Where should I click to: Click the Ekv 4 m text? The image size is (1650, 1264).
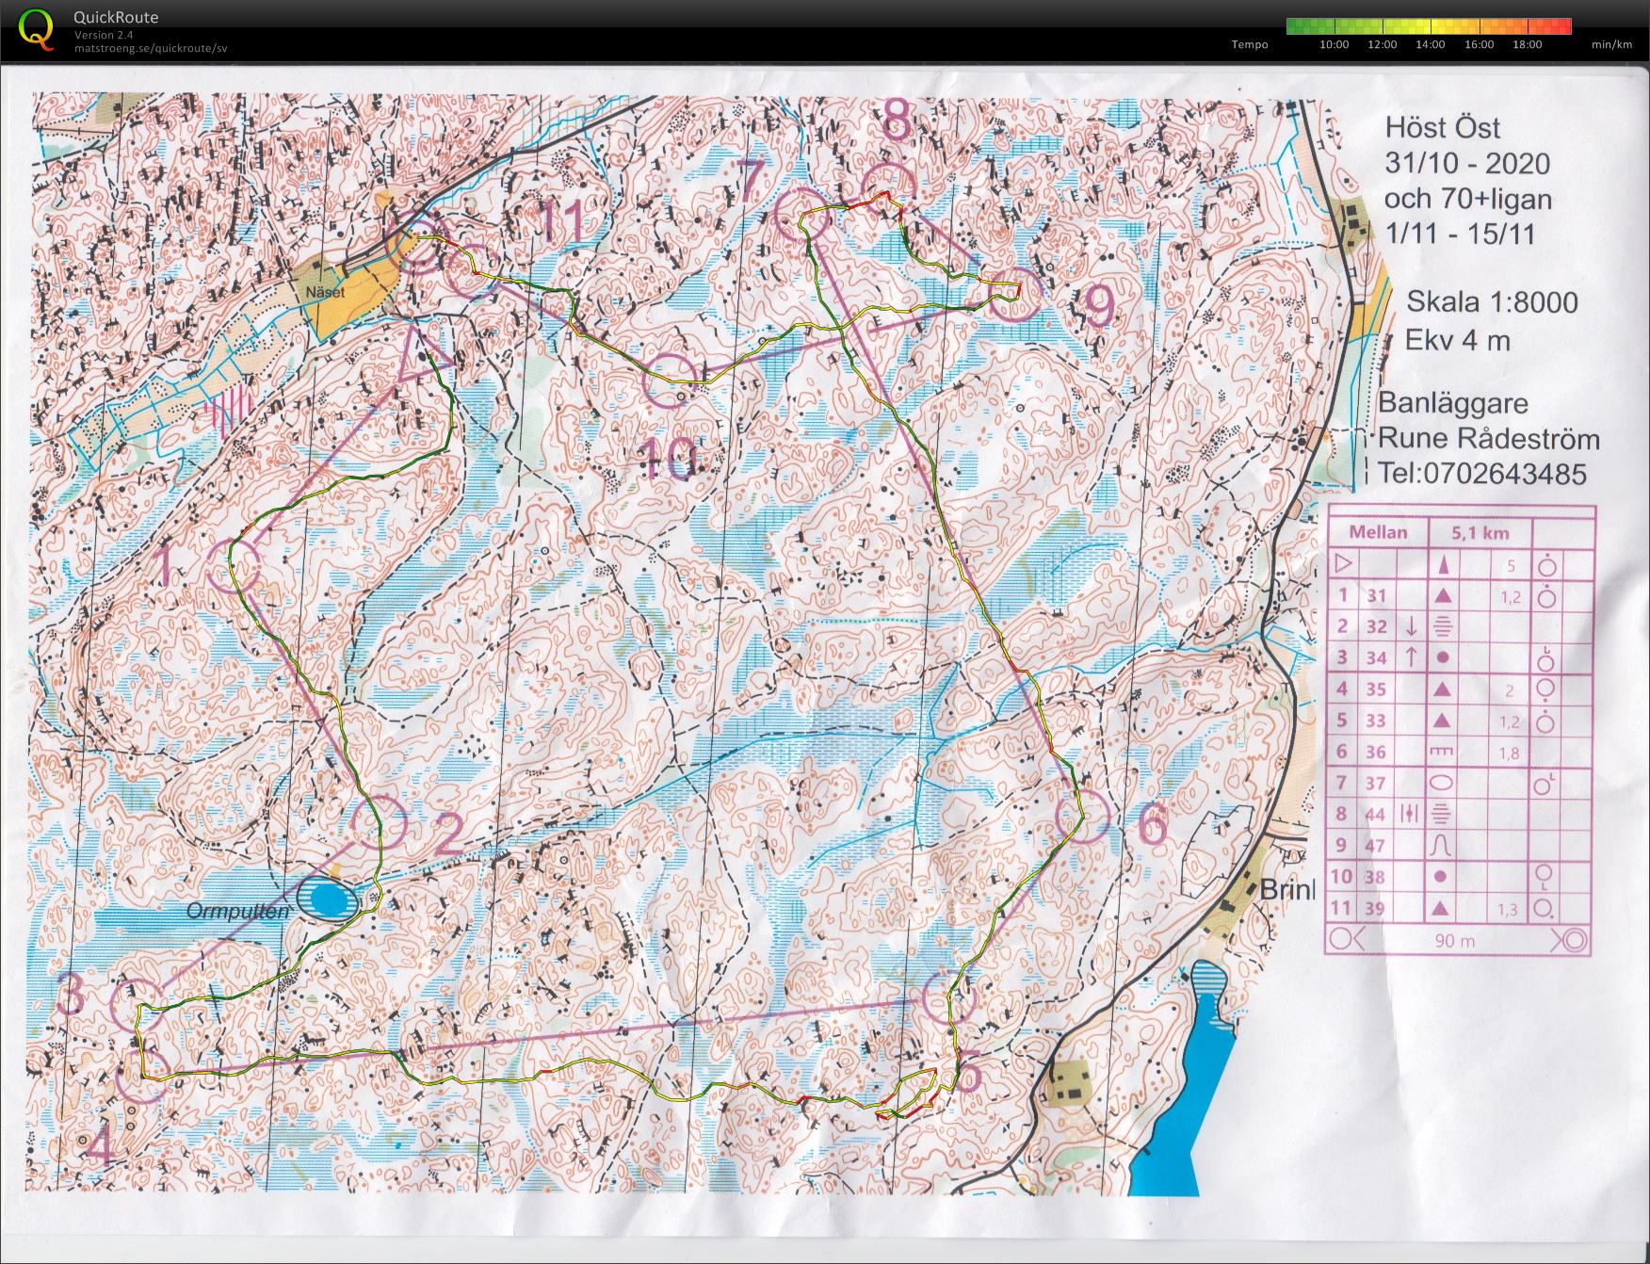[1458, 339]
